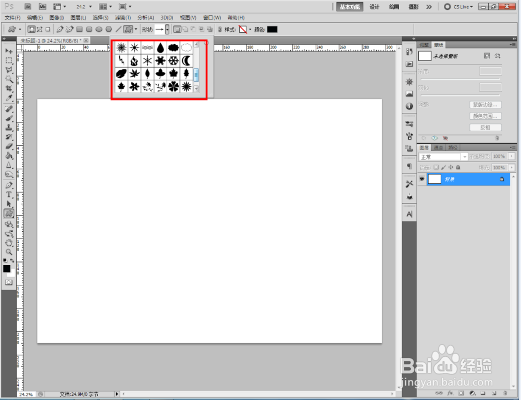Pick the raindrop shape from the shape picker

160,48
